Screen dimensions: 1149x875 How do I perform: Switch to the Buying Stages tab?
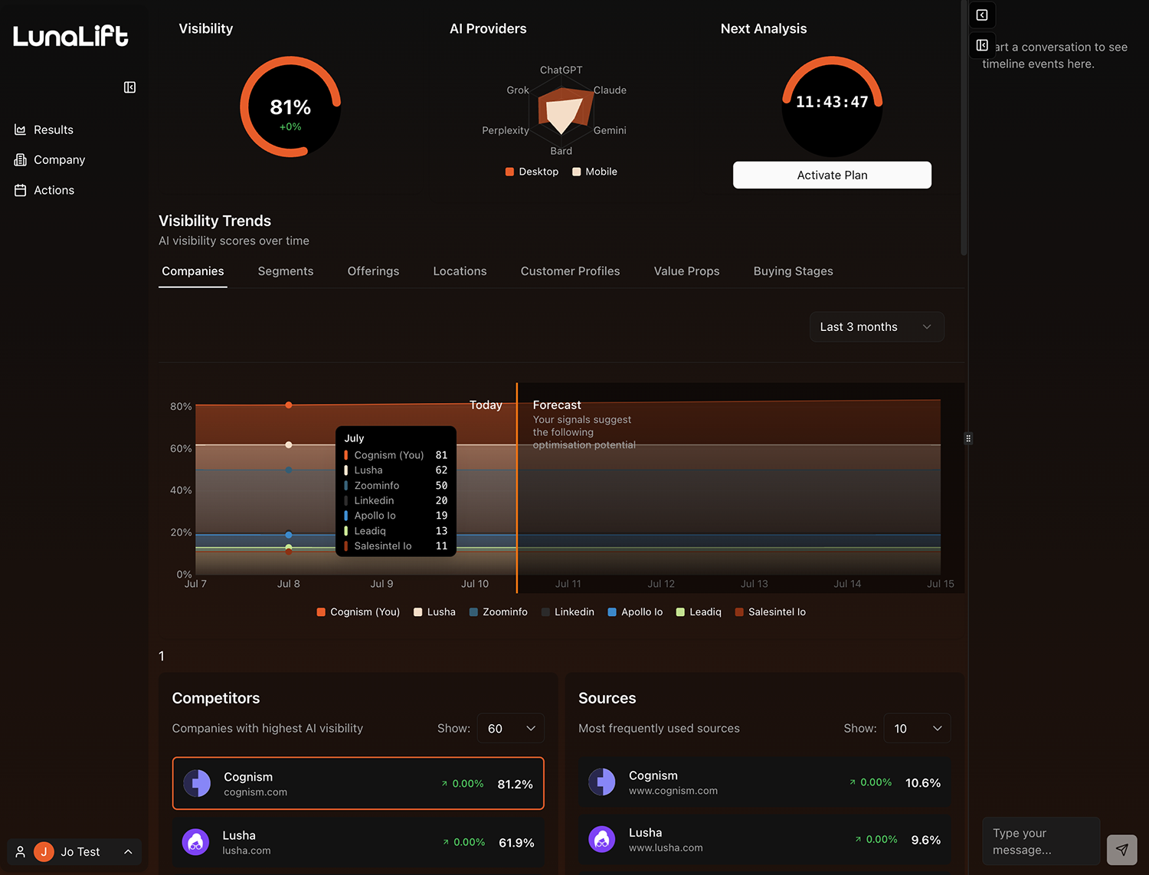[793, 271]
